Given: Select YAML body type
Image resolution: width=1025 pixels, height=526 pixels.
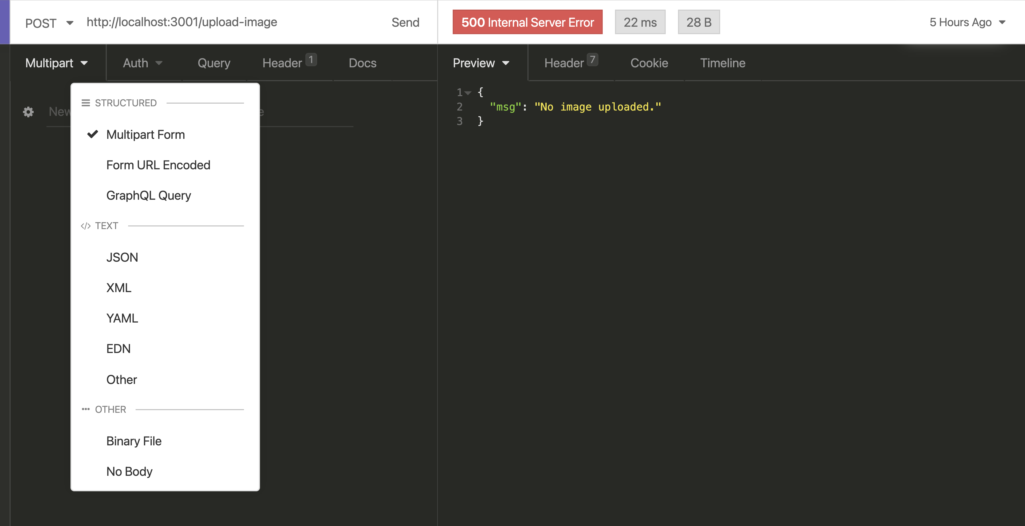Looking at the screenshot, I should (x=165, y=318).
